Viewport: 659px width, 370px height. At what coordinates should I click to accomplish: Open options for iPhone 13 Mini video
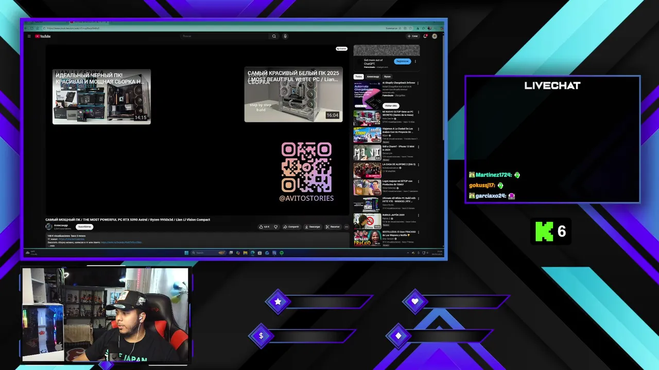pos(418,146)
